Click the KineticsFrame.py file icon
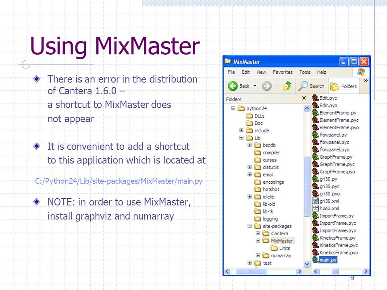 [316, 238]
